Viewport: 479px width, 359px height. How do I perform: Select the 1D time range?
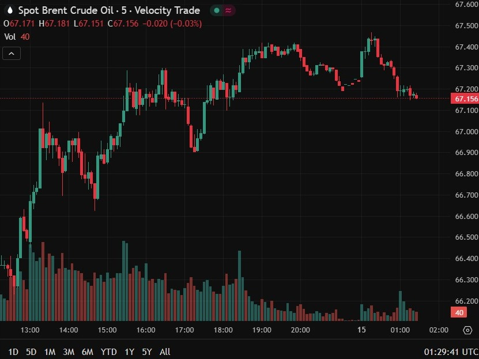[13, 352]
